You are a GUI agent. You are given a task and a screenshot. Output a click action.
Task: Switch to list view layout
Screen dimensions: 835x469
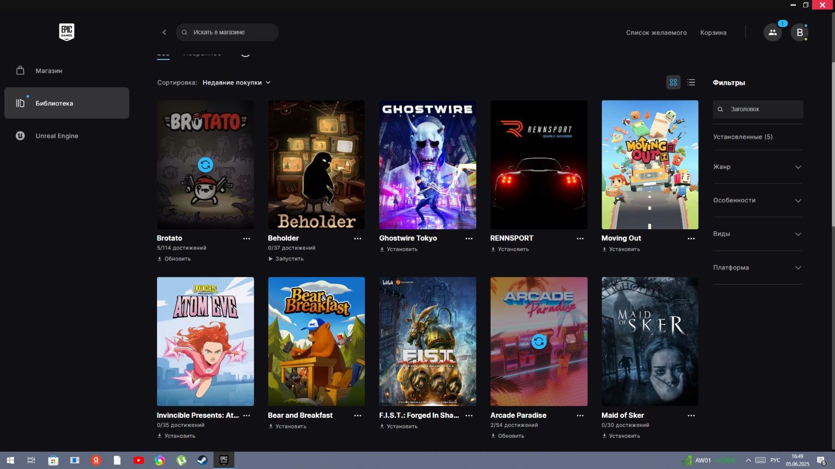pos(691,82)
